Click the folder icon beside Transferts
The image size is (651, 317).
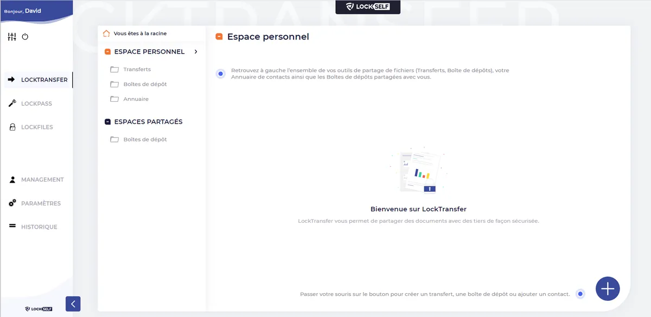[x=114, y=69]
